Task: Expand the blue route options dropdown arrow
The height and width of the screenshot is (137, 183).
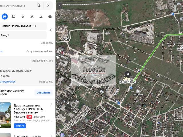Action: pos(2,51)
